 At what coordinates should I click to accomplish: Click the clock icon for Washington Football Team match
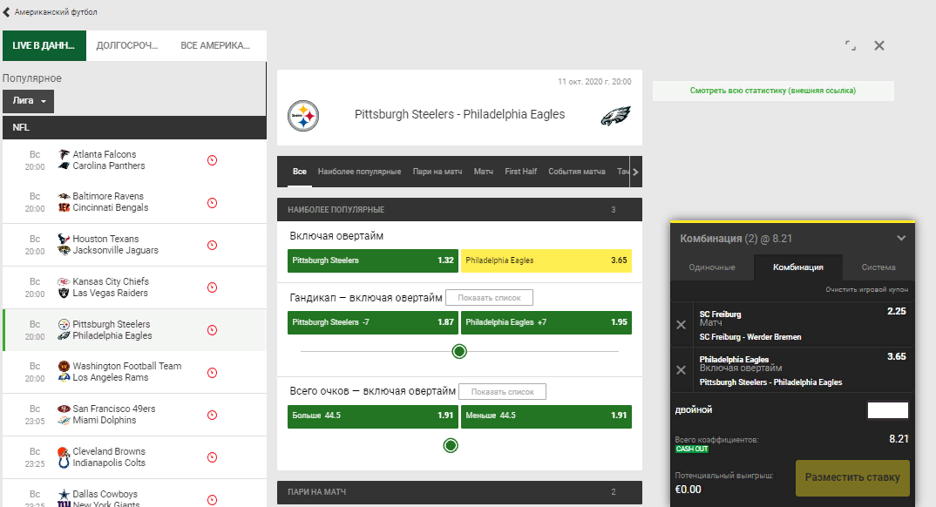coord(212,373)
